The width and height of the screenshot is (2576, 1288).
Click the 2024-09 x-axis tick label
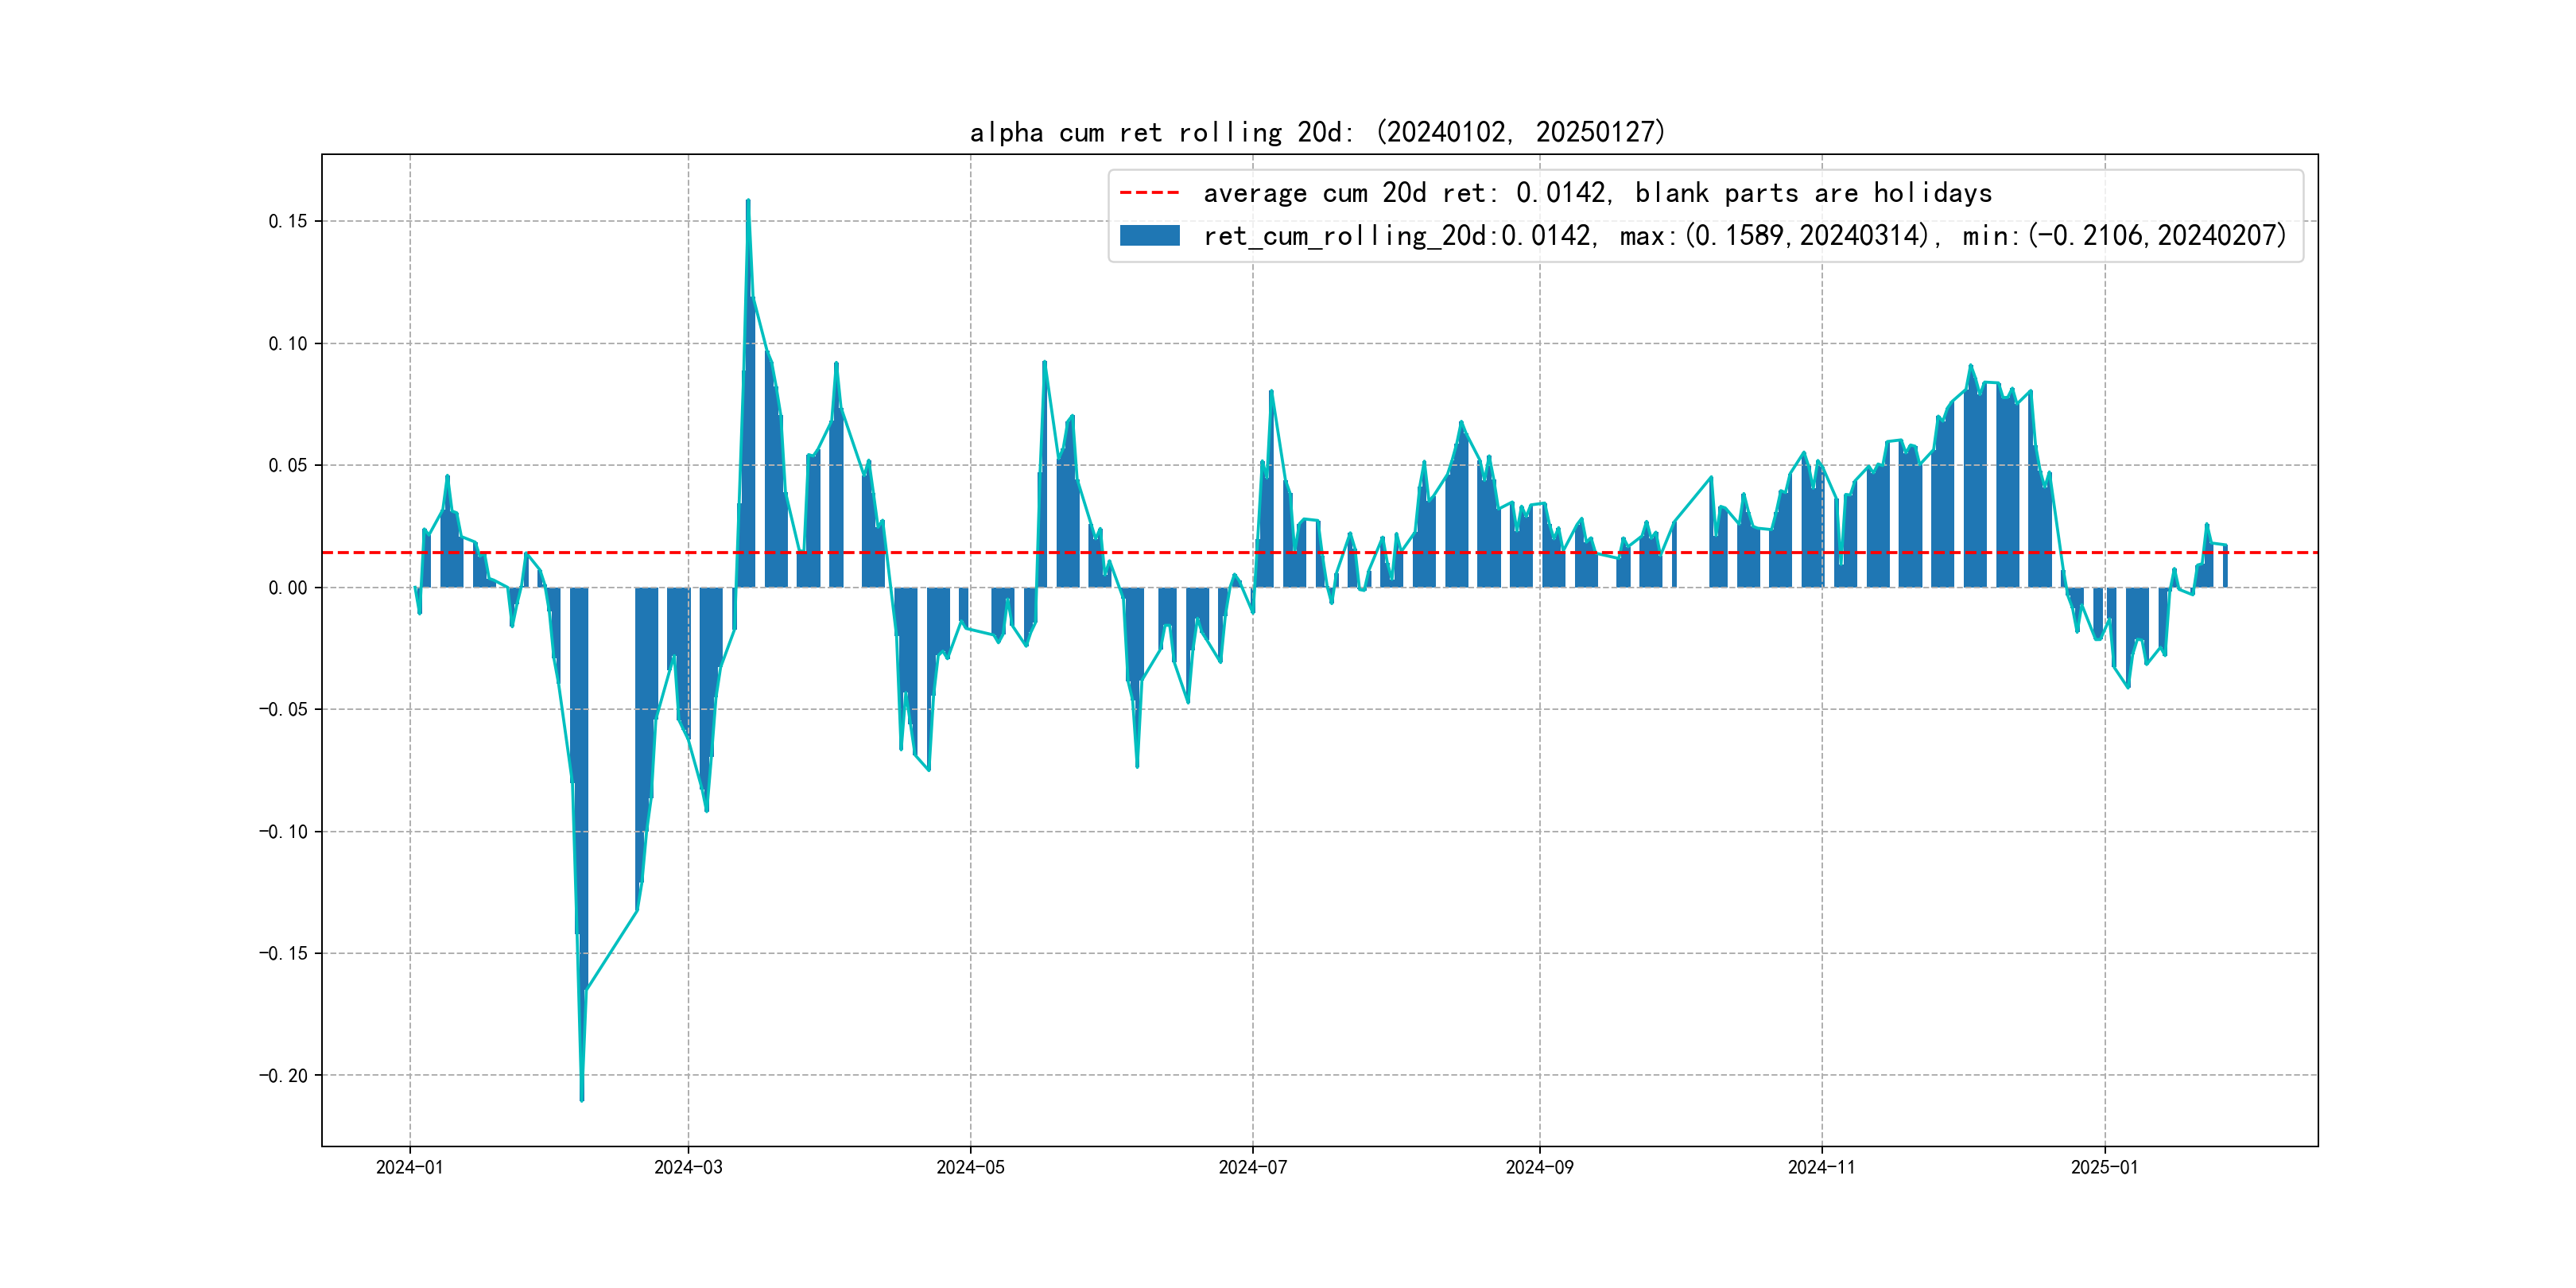[x=1539, y=1167]
